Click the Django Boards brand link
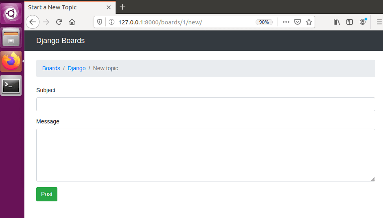This screenshot has width=383, height=218. [60, 41]
